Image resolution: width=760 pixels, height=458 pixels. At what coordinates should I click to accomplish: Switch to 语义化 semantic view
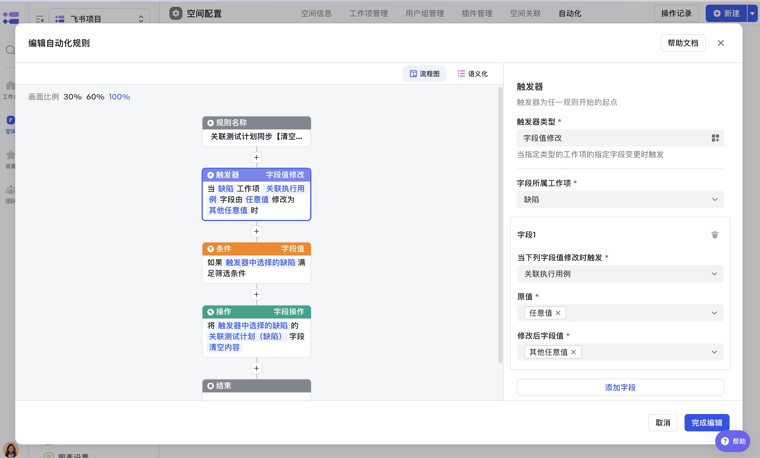coord(473,74)
